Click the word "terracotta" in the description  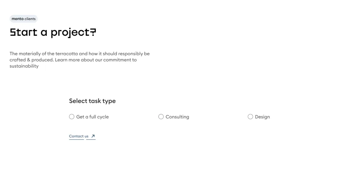coord(67,54)
